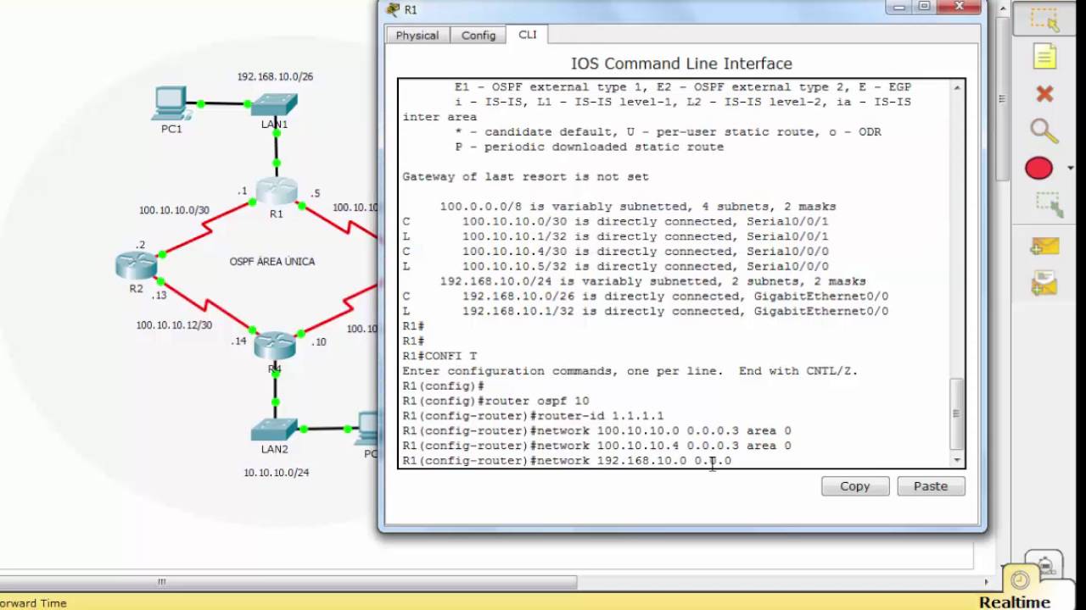Select the LAN1 switch device
The width and height of the screenshot is (1086, 610).
[274, 105]
